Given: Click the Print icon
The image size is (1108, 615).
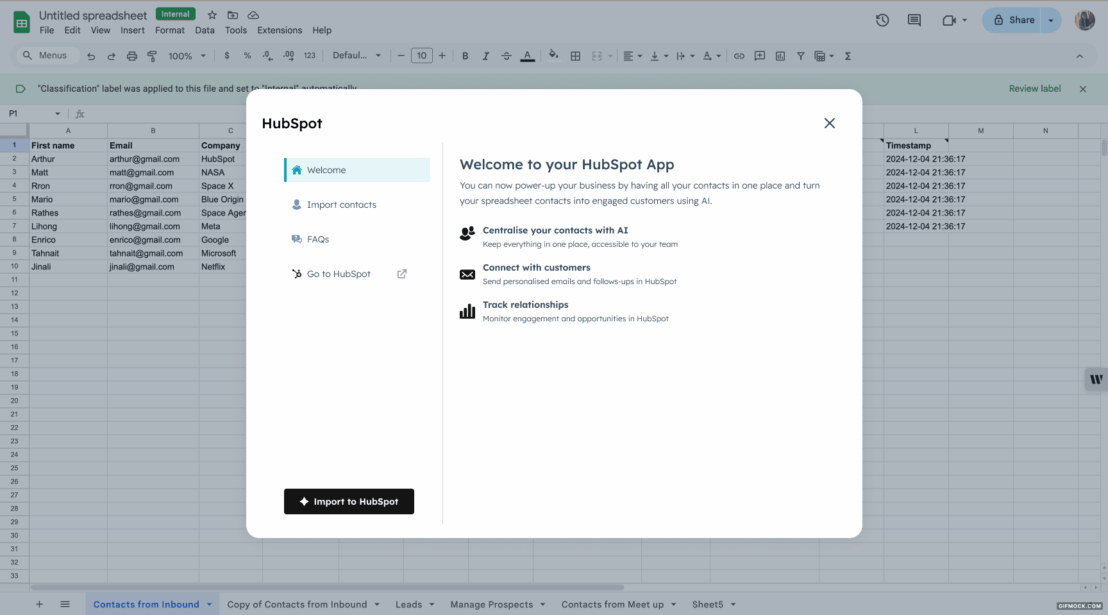Looking at the screenshot, I should coord(132,56).
